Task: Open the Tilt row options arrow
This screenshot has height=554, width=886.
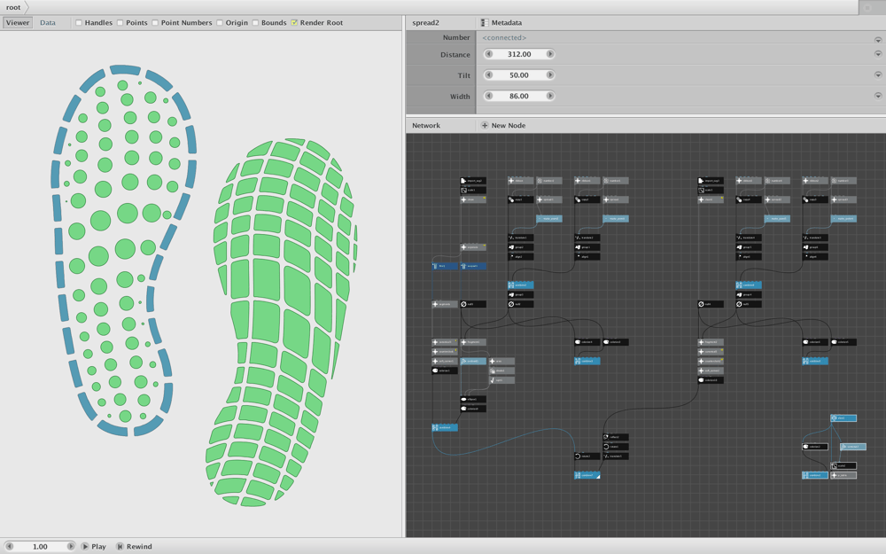Action: 877,74
